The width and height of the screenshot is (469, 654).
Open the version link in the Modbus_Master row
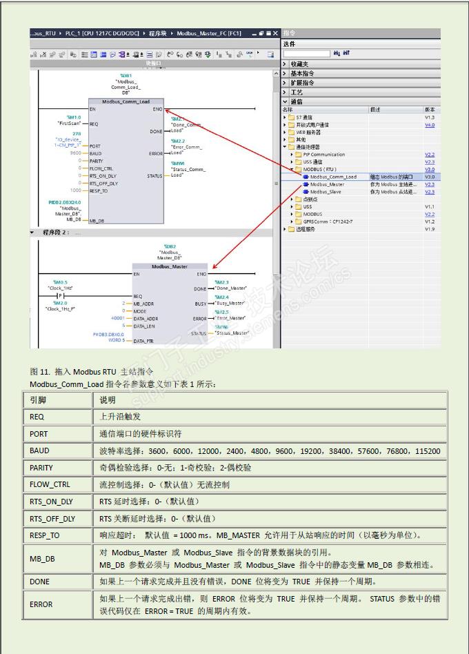click(430, 184)
